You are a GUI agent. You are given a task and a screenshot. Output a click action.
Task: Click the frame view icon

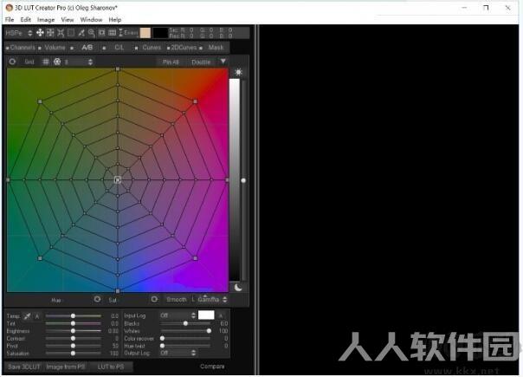(x=101, y=33)
